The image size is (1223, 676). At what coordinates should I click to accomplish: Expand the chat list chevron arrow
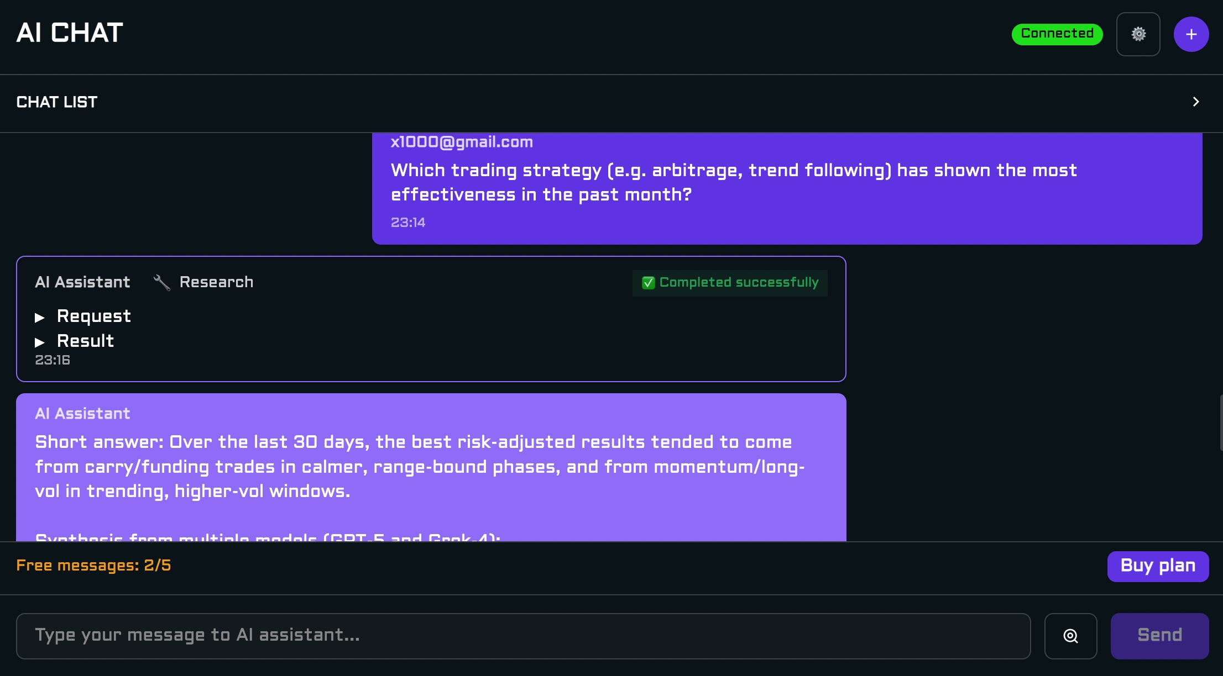pos(1196,102)
